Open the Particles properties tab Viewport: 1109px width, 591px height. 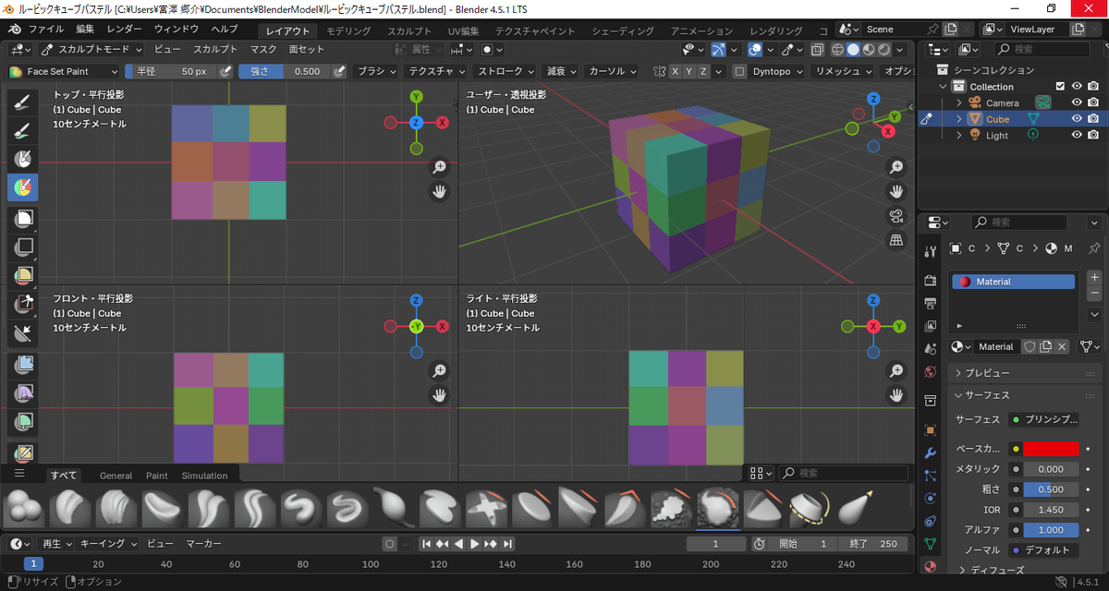[x=932, y=476]
